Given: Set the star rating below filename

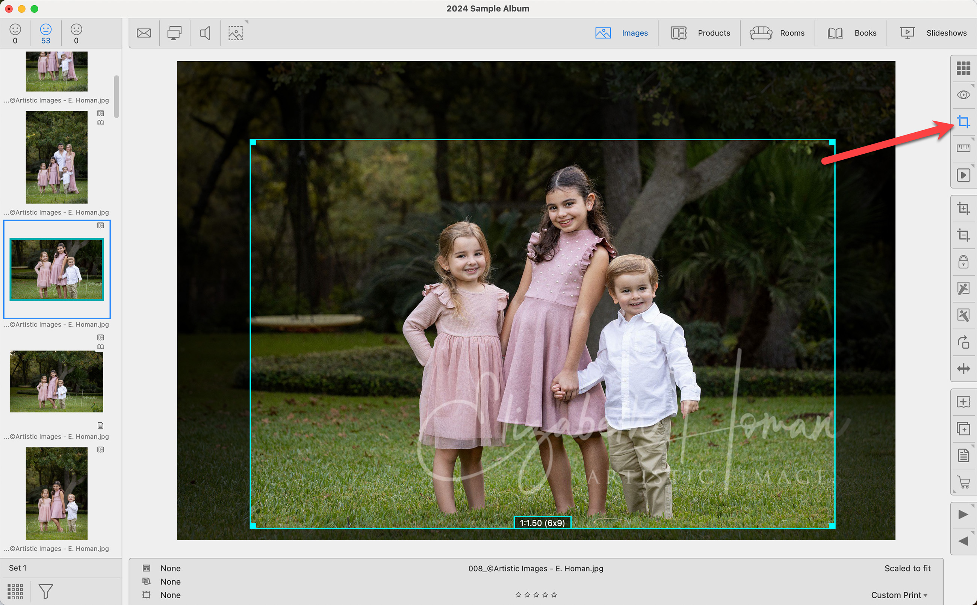Looking at the screenshot, I should click(x=536, y=595).
